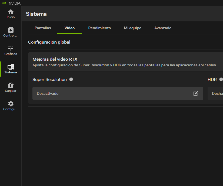The height and width of the screenshot is (186, 223).
Task: Show HDR info tooltip icon
Action: [x=221, y=79]
